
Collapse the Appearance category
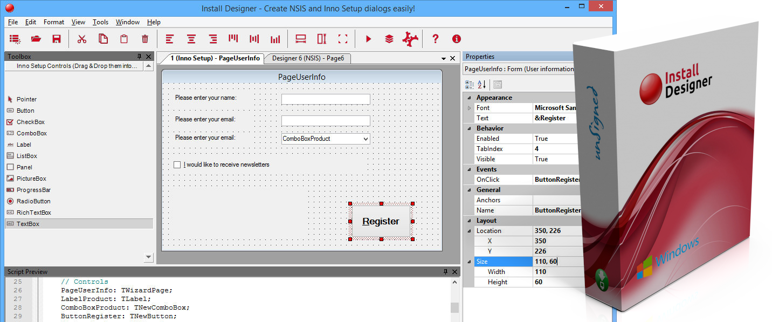pos(469,98)
